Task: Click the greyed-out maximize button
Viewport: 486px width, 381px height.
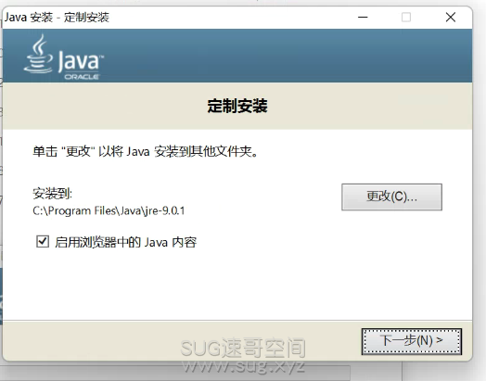Action: 406,17
